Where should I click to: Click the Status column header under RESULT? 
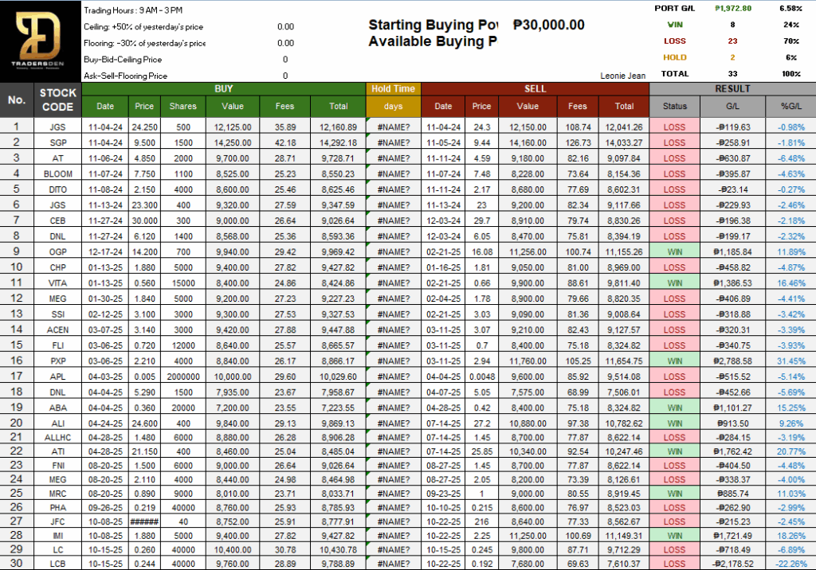[x=674, y=106]
